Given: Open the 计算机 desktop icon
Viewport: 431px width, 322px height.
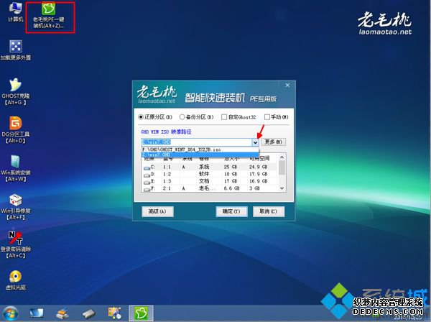Looking at the screenshot, I should tap(14, 12).
